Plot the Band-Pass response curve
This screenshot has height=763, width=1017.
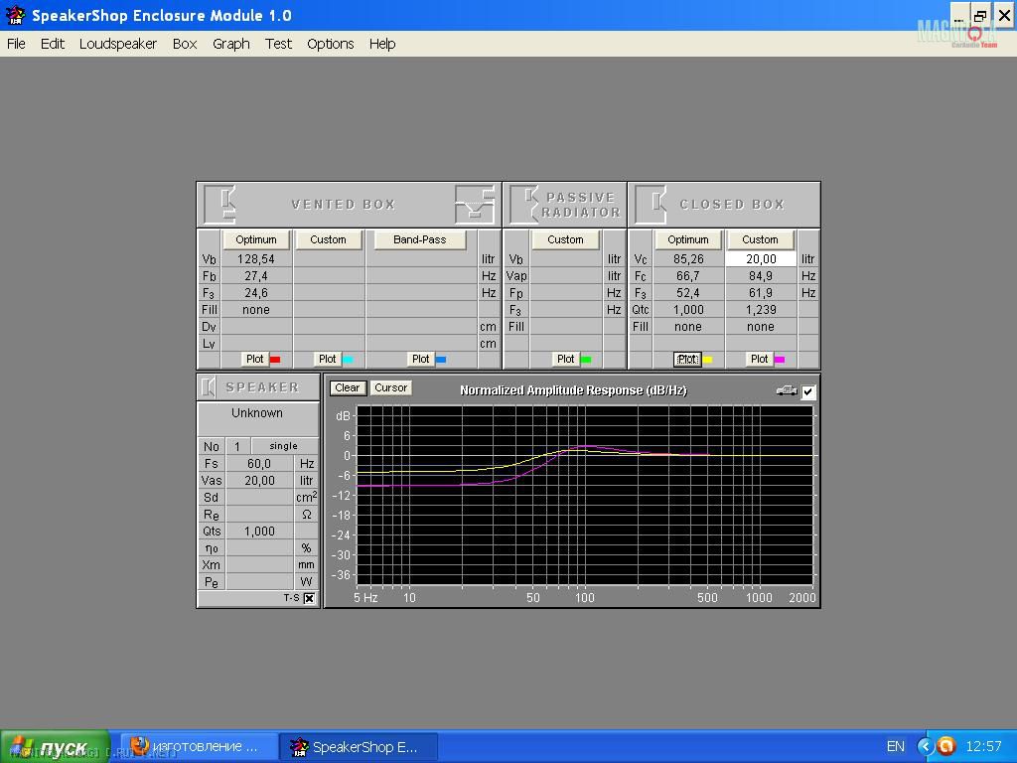(420, 359)
